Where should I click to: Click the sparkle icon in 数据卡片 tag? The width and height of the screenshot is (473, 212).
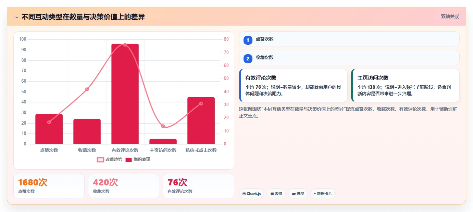(x=315, y=194)
